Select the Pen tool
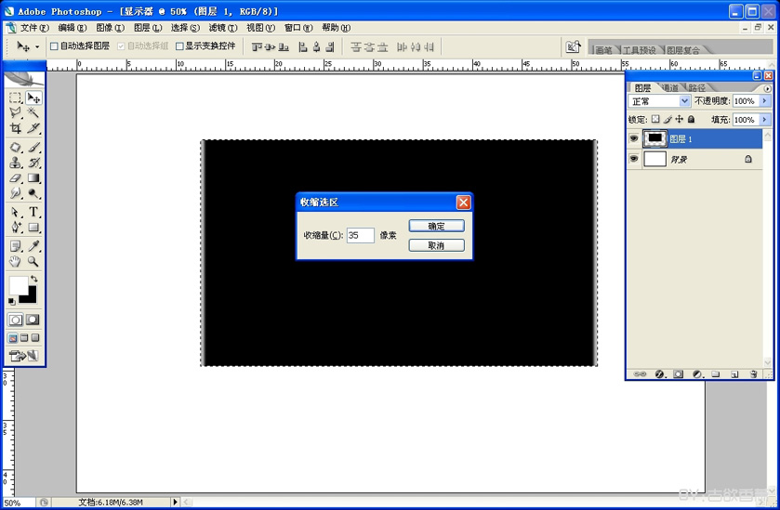 (x=16, y=228)
